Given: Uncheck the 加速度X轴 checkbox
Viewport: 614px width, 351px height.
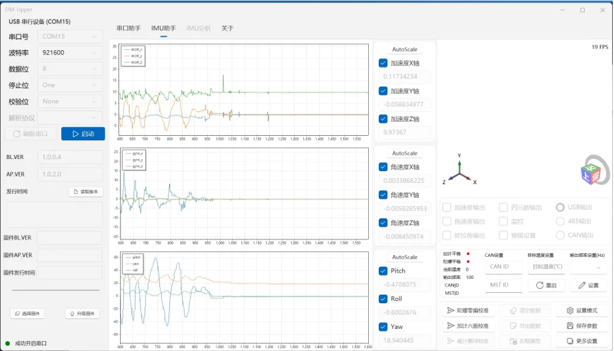Looking at the screenshot, I should [383, 63].
